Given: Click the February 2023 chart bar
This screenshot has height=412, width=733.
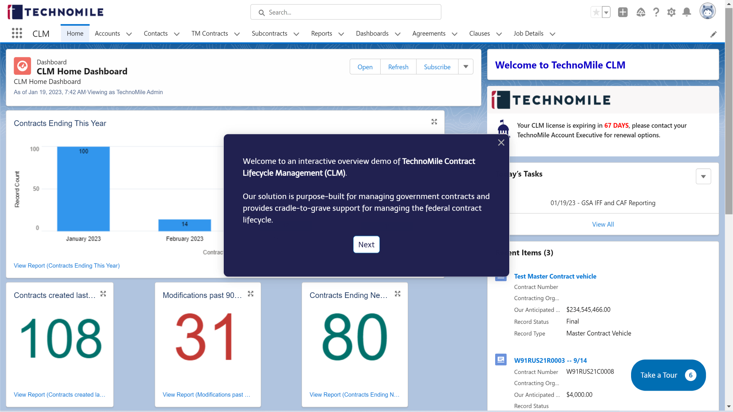Looking at the screenshot, I should click(x=185, y=225).
